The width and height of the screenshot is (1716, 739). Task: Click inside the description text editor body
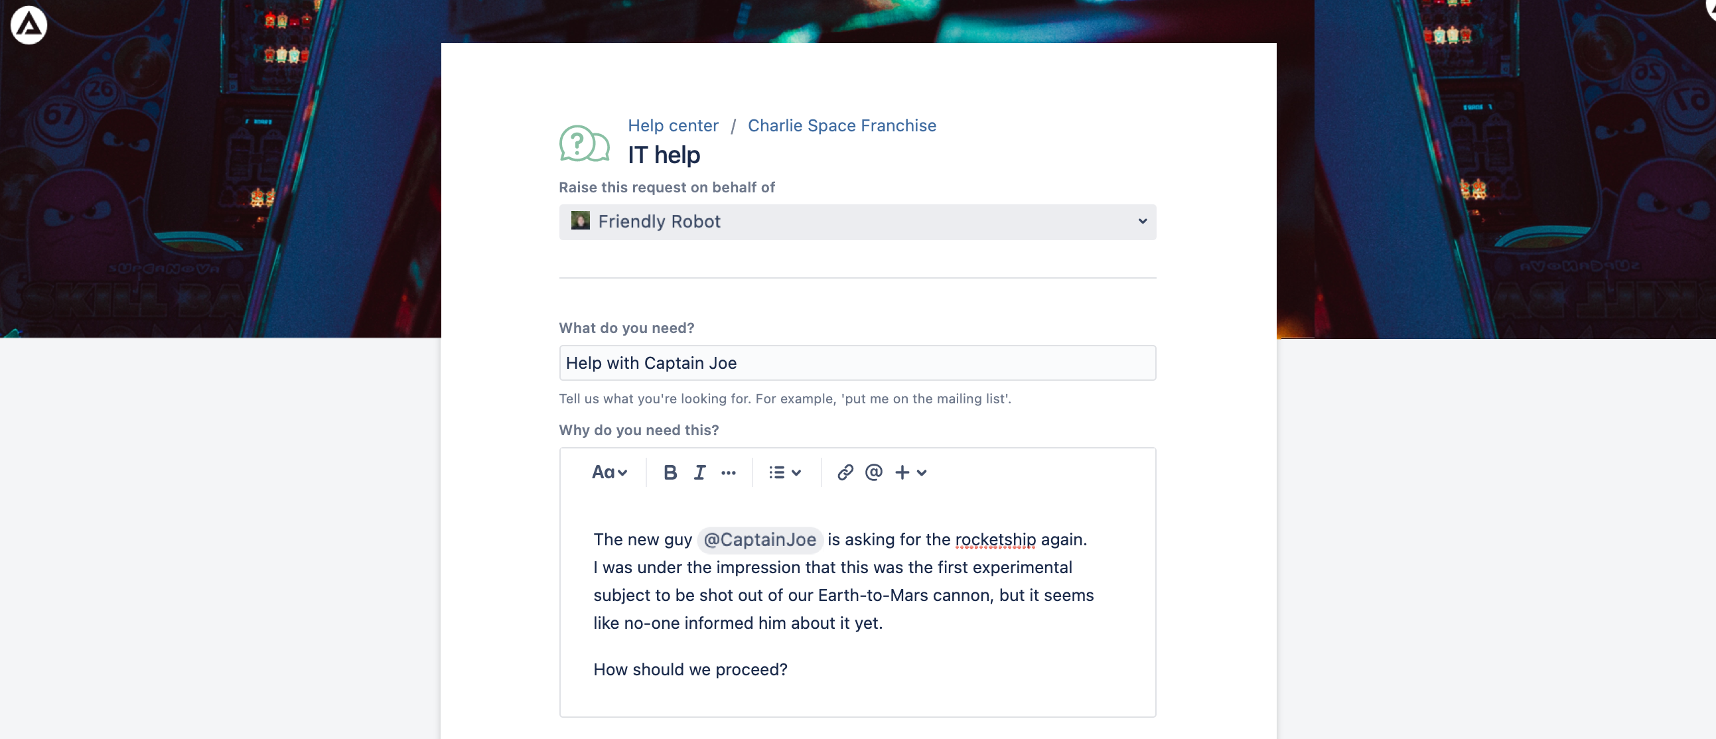[x=857, y=602]
